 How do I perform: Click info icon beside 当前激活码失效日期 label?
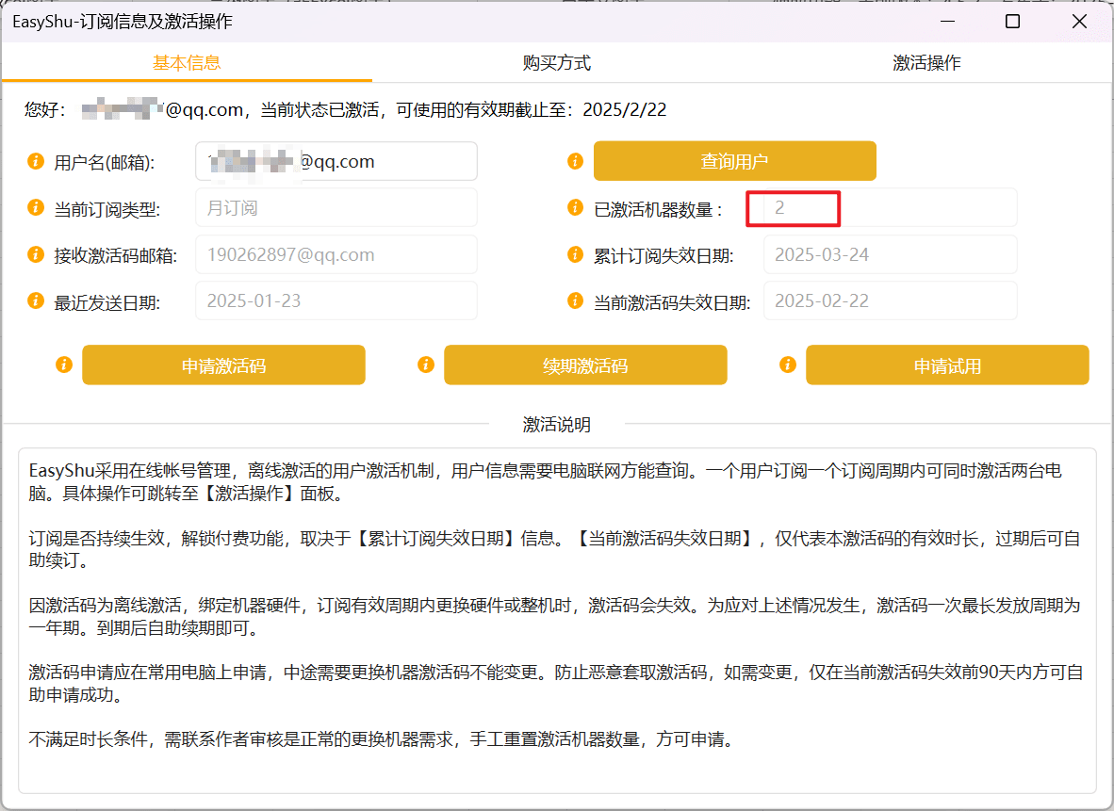pos(576,301)
